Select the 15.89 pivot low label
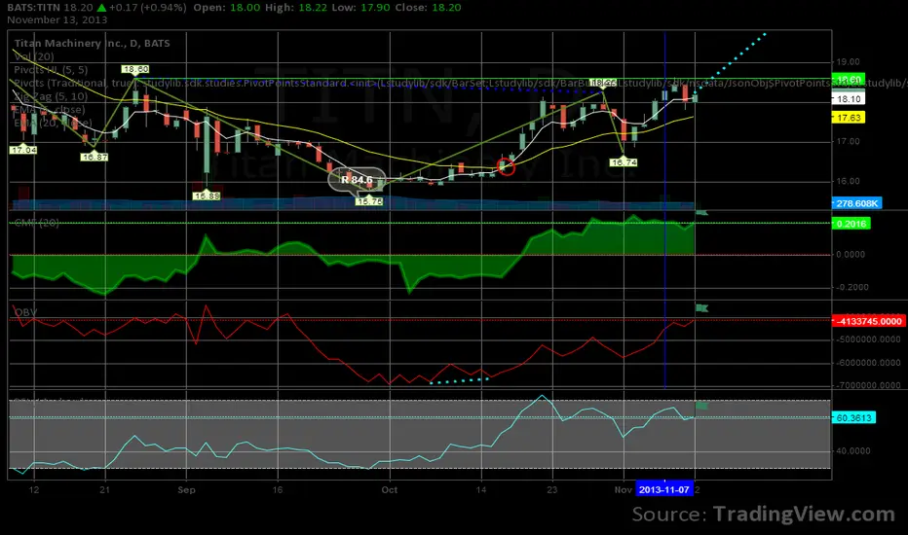The width and height of the screenshot is (908, 535). (207, 196)
